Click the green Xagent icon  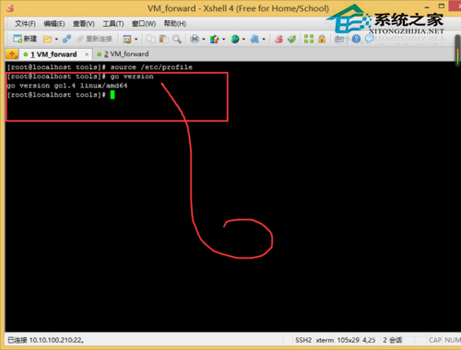coord(291,39)
